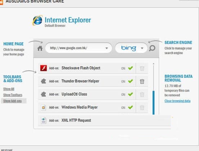The height and width of the screenshot is (151, 199).
Task: Delete the Windows Media Player add-on
Action: click(142, 108)
